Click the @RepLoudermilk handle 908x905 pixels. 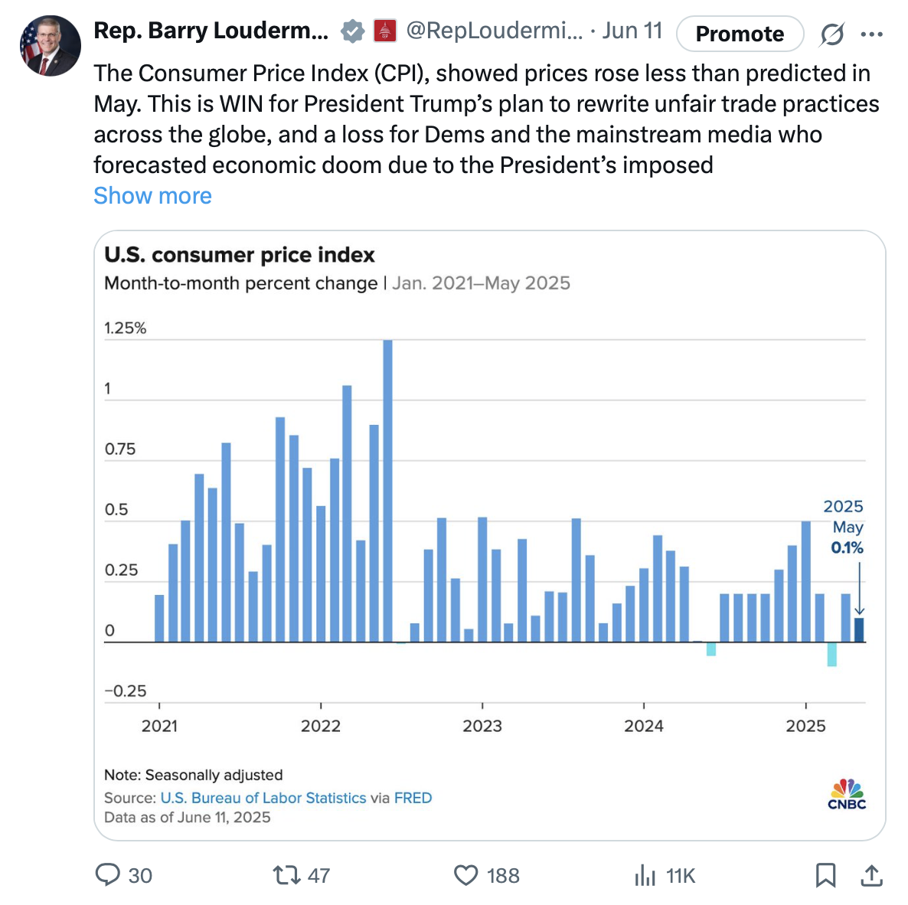pos(494,31)
